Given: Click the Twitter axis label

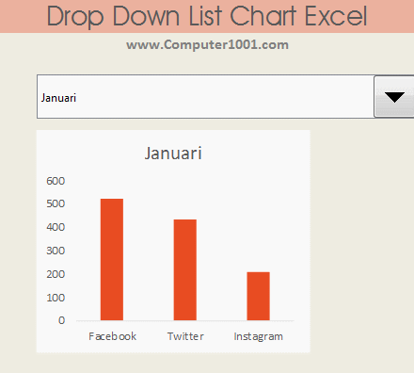Looking at the screenshot, I should 185,336.
